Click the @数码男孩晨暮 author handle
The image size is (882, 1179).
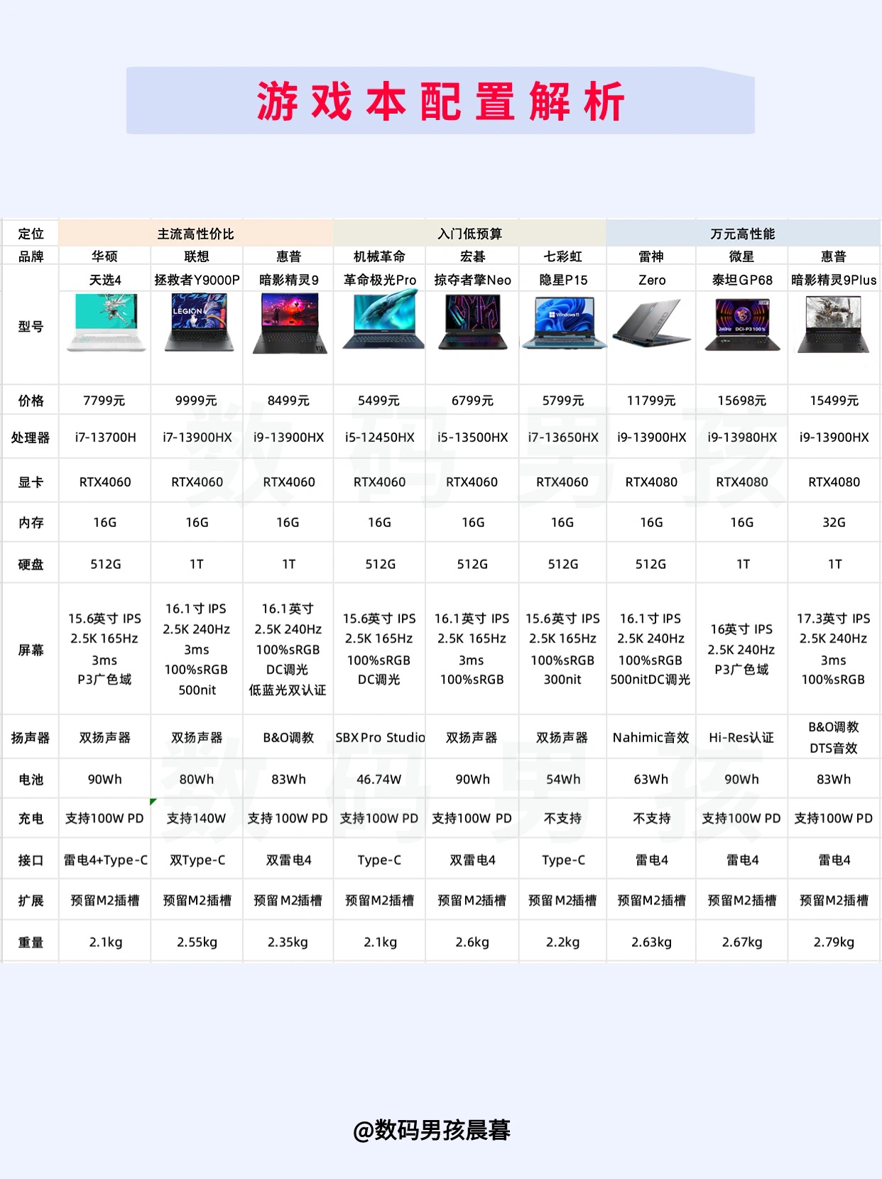pos(432,1129)
